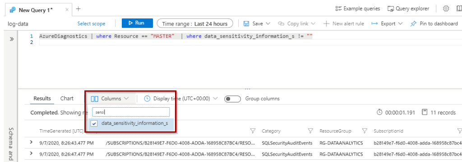Viewport: 462px width, 162px height.
Task: Open the settings gear icon
Action: coord(446,9)
